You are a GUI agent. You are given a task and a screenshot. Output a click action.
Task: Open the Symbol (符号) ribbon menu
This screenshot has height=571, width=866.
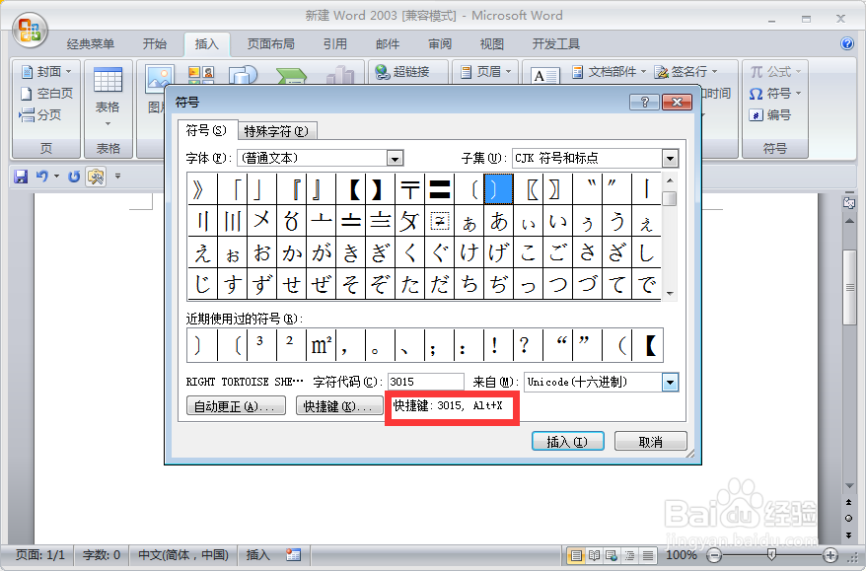[x=775, y=94]
